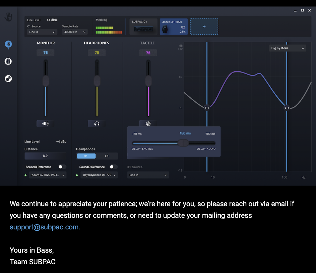Click the support@subpac.com email link
This screenshot has width=316, height=273.
click(x=45, y=227)
